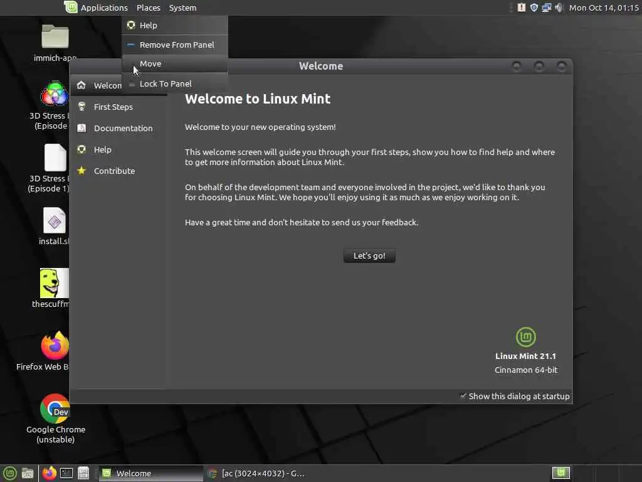Click the Cinnamon 64-bit edition text
Image resolution: width=642 pixels, height=482 pixels.
[x=526, y=370]
